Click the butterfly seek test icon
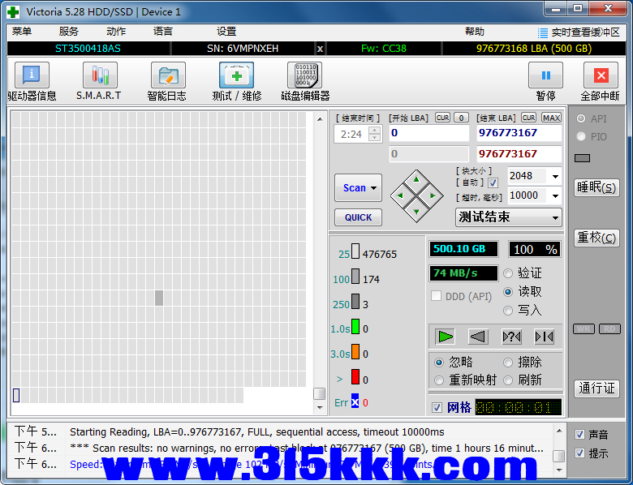The image size is (633, 485). (x=544, y=337)
